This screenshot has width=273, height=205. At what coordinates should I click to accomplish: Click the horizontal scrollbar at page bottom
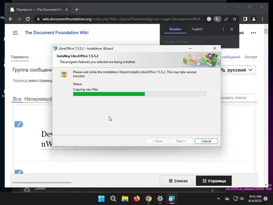pos(42,183)
